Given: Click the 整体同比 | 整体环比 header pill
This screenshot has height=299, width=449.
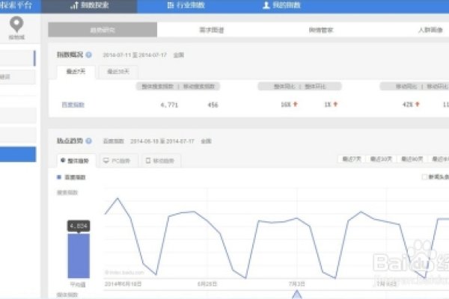Looking at the screenshot, I should point(299,86).
